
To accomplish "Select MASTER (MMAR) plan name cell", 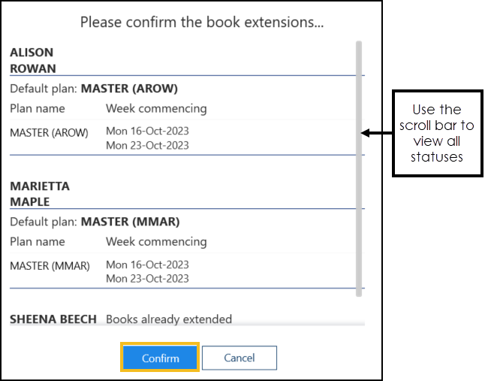I will pos(50,266).
